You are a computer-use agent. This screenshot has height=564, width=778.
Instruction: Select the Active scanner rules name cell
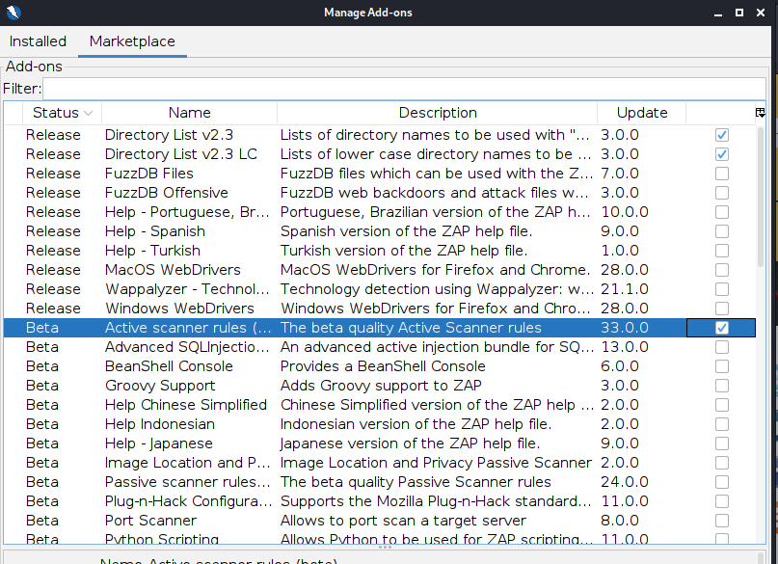point(188,328)
